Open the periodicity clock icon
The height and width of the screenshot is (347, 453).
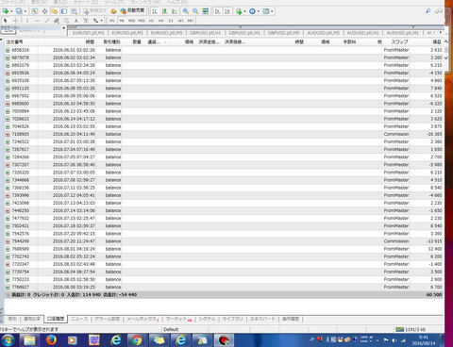252,11
